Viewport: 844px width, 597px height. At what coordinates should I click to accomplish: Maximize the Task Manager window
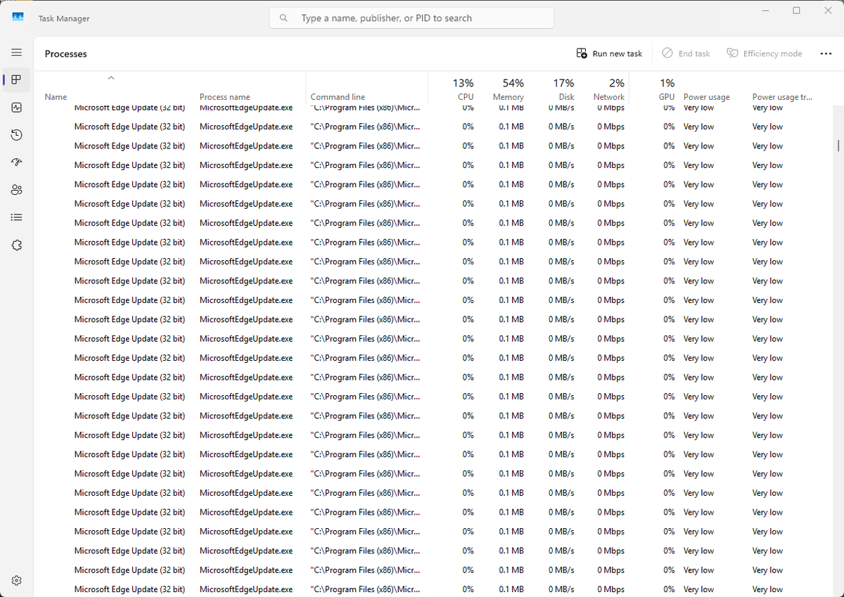click(796, 11)
